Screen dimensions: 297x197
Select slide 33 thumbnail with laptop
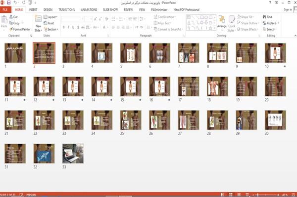click(73, 154)
